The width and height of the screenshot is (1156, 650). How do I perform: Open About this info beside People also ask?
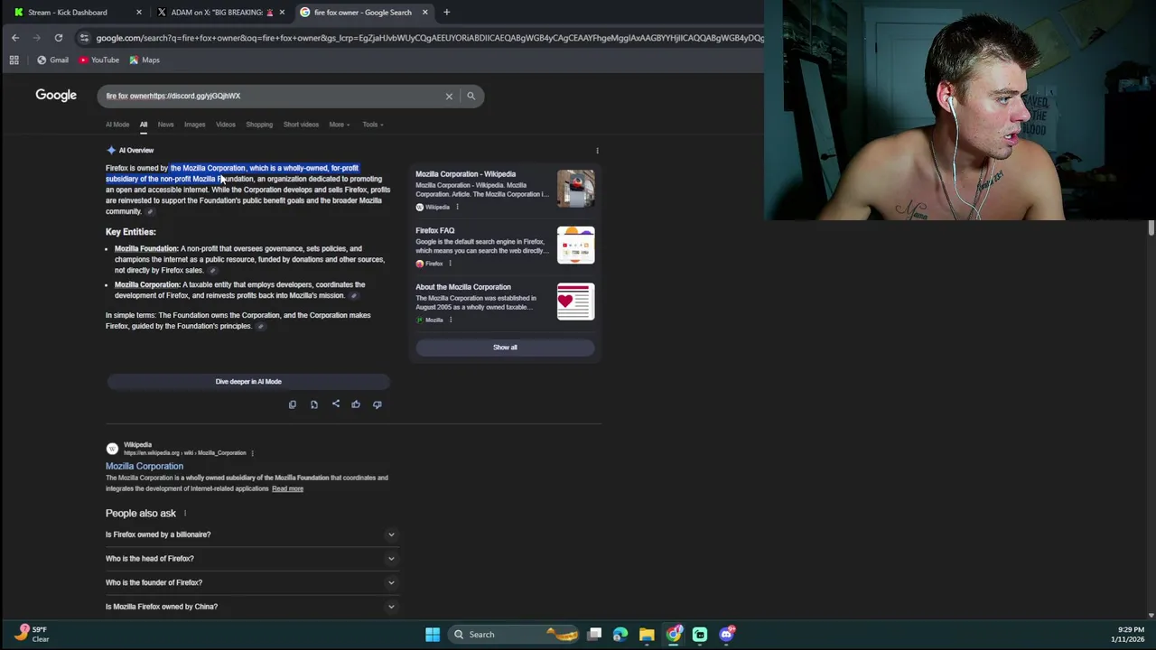click(185, 514)
